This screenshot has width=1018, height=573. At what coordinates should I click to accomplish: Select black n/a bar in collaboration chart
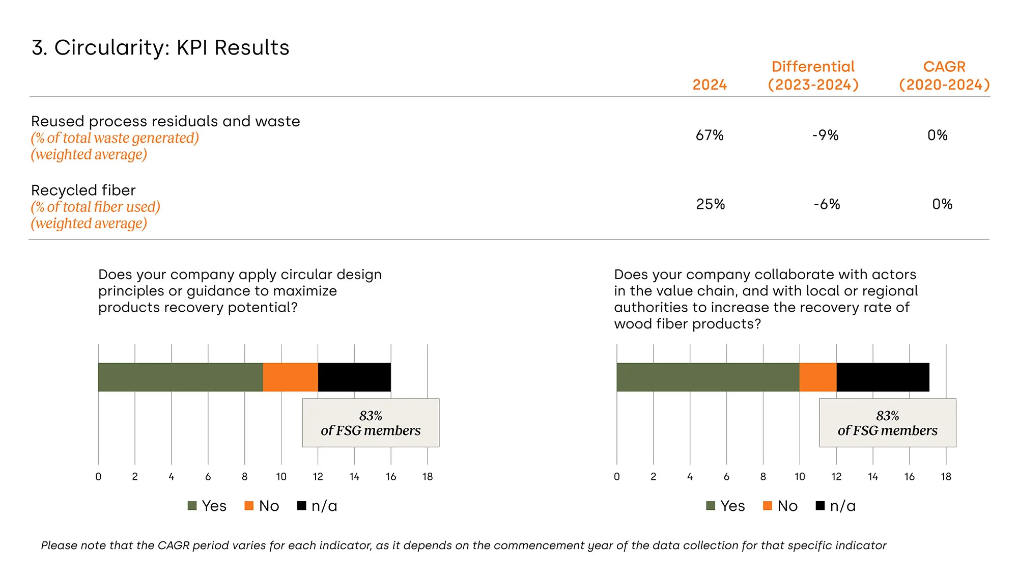tap(883, 377)
